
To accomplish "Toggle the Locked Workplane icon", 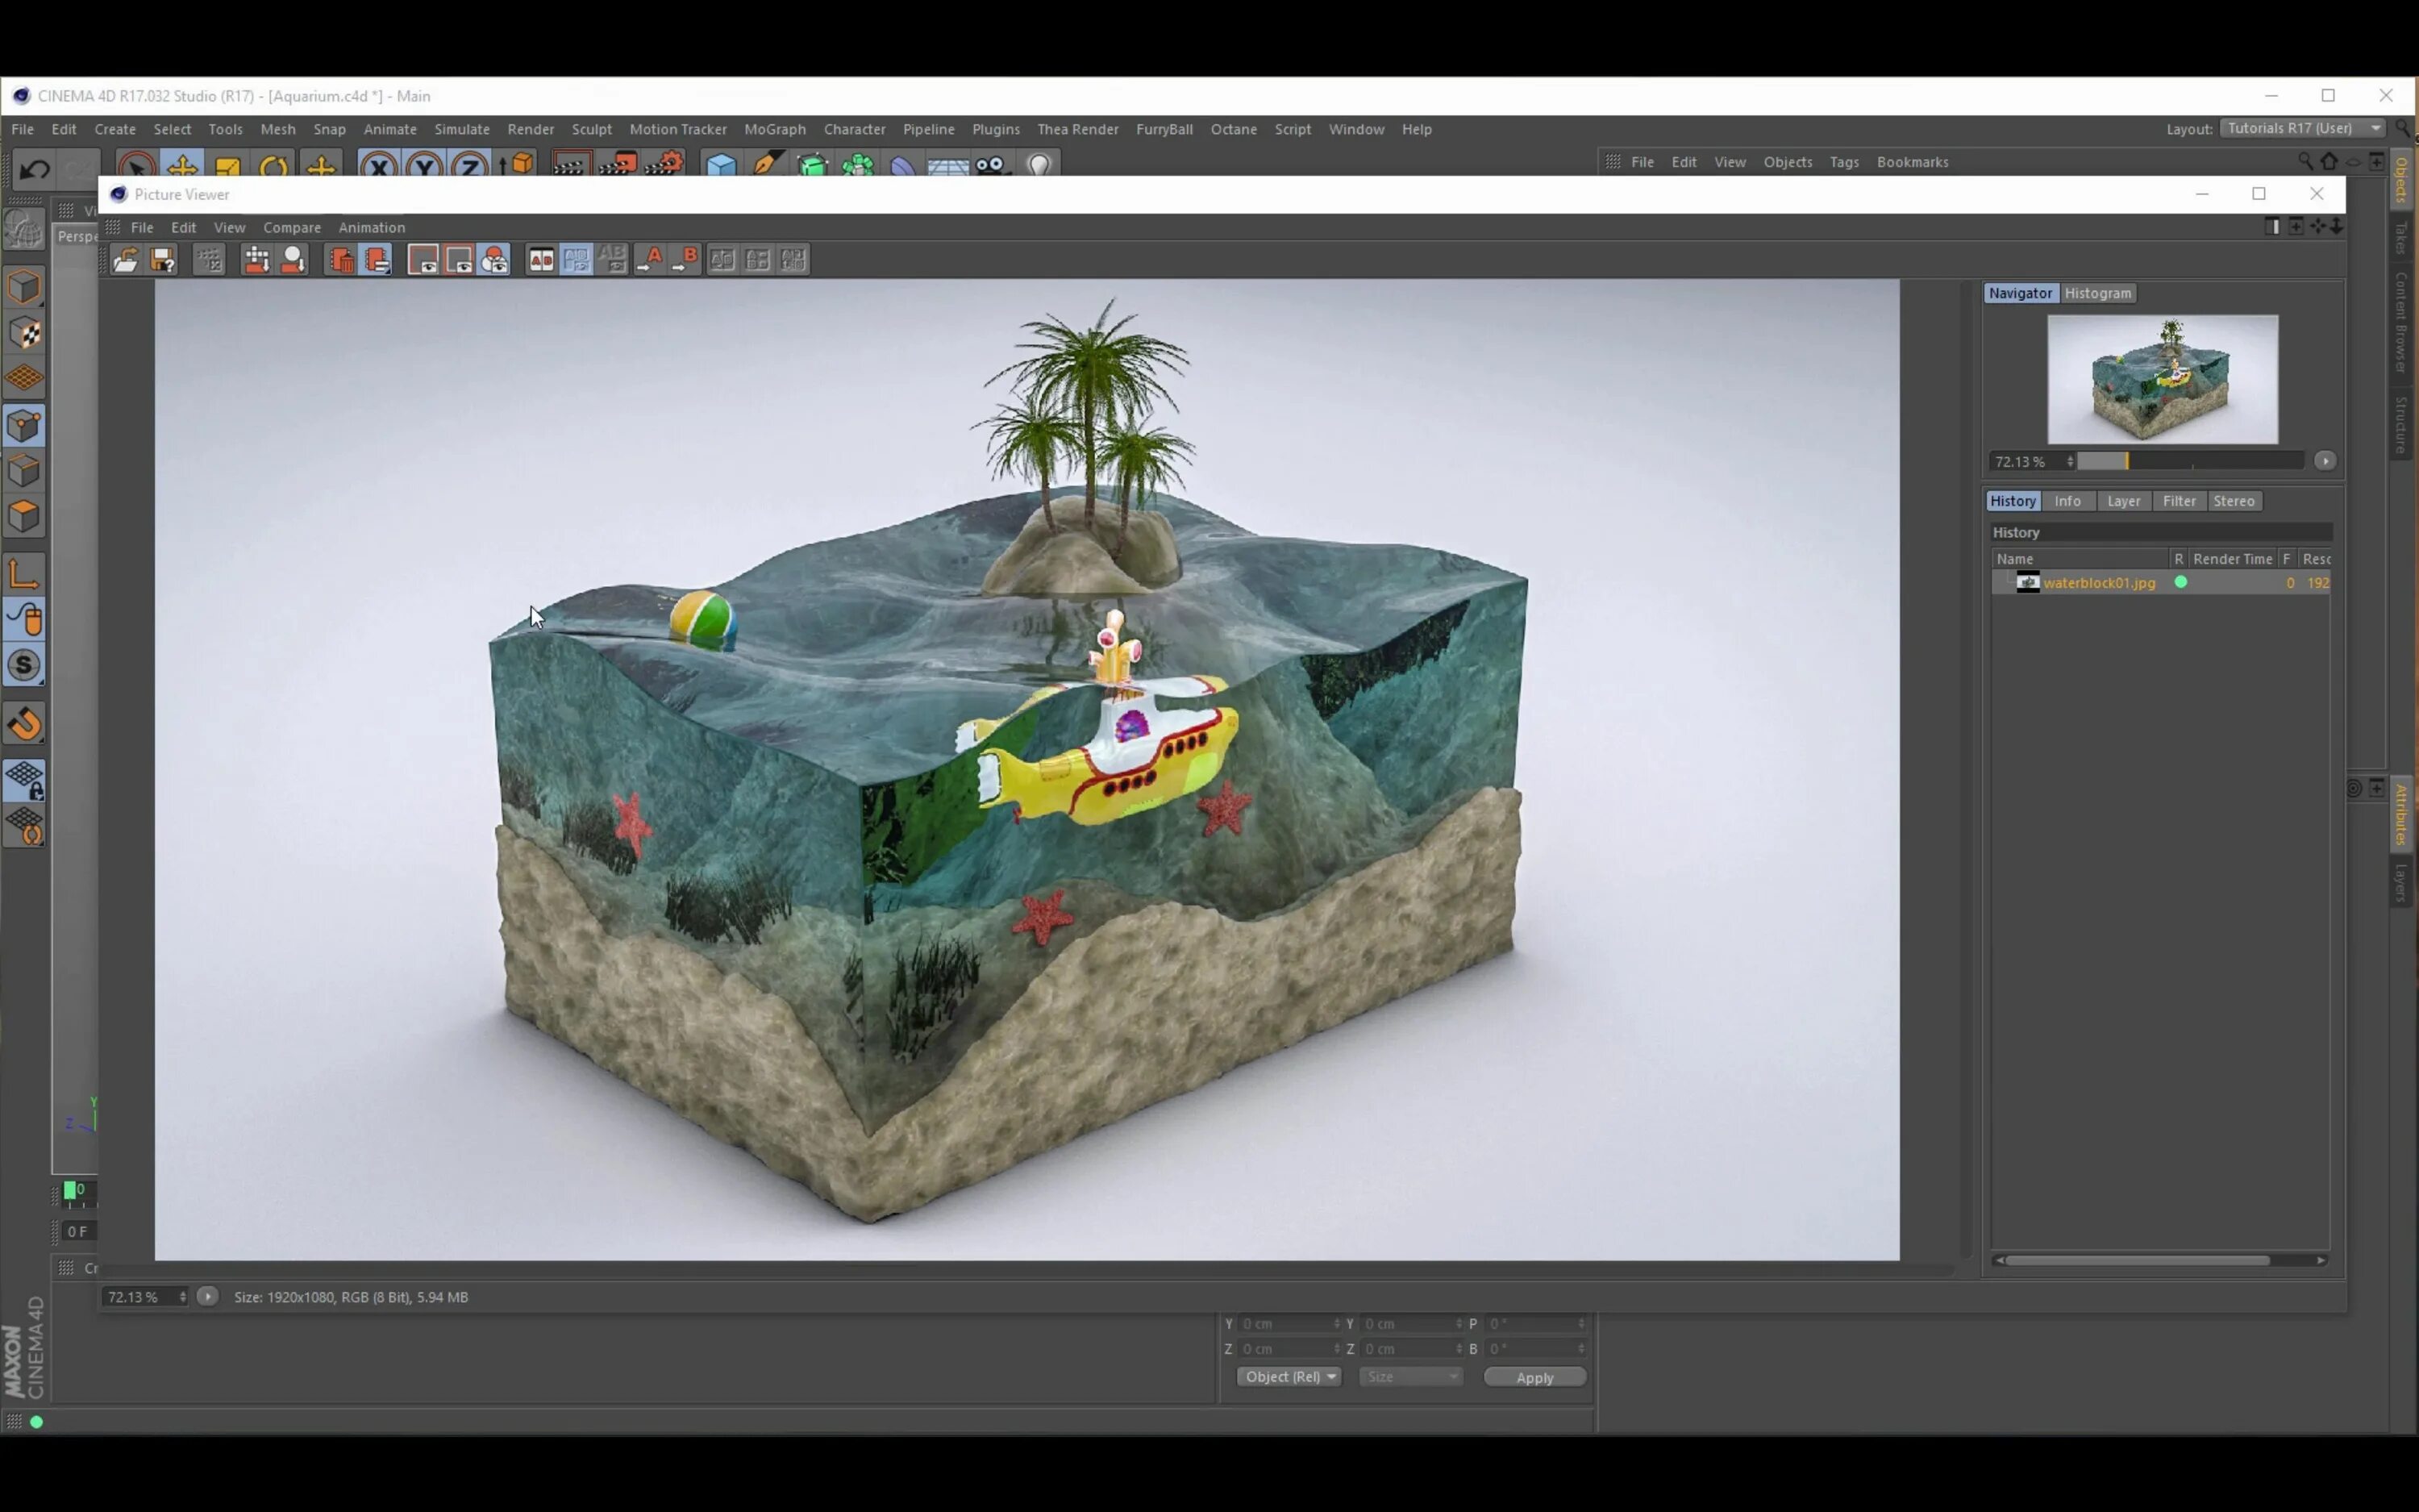I will coord(24,781).
